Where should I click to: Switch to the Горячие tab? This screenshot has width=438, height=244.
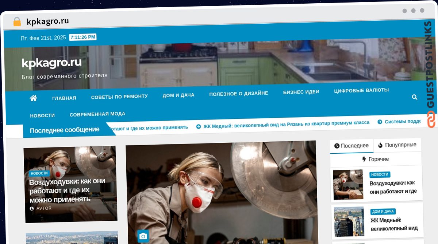tap(376, 159)
